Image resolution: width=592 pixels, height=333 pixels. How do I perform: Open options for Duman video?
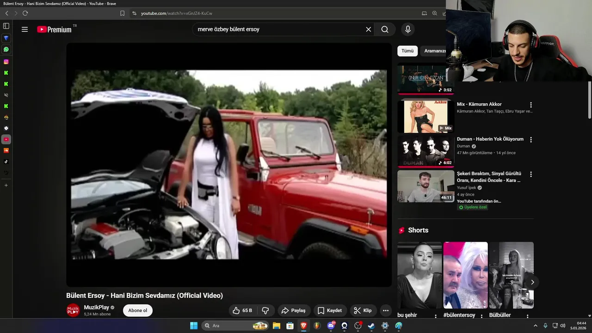click(x=531, y=140)
